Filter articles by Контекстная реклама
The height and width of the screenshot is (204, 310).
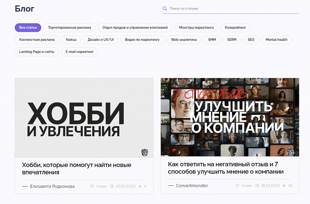coord(37,40)
